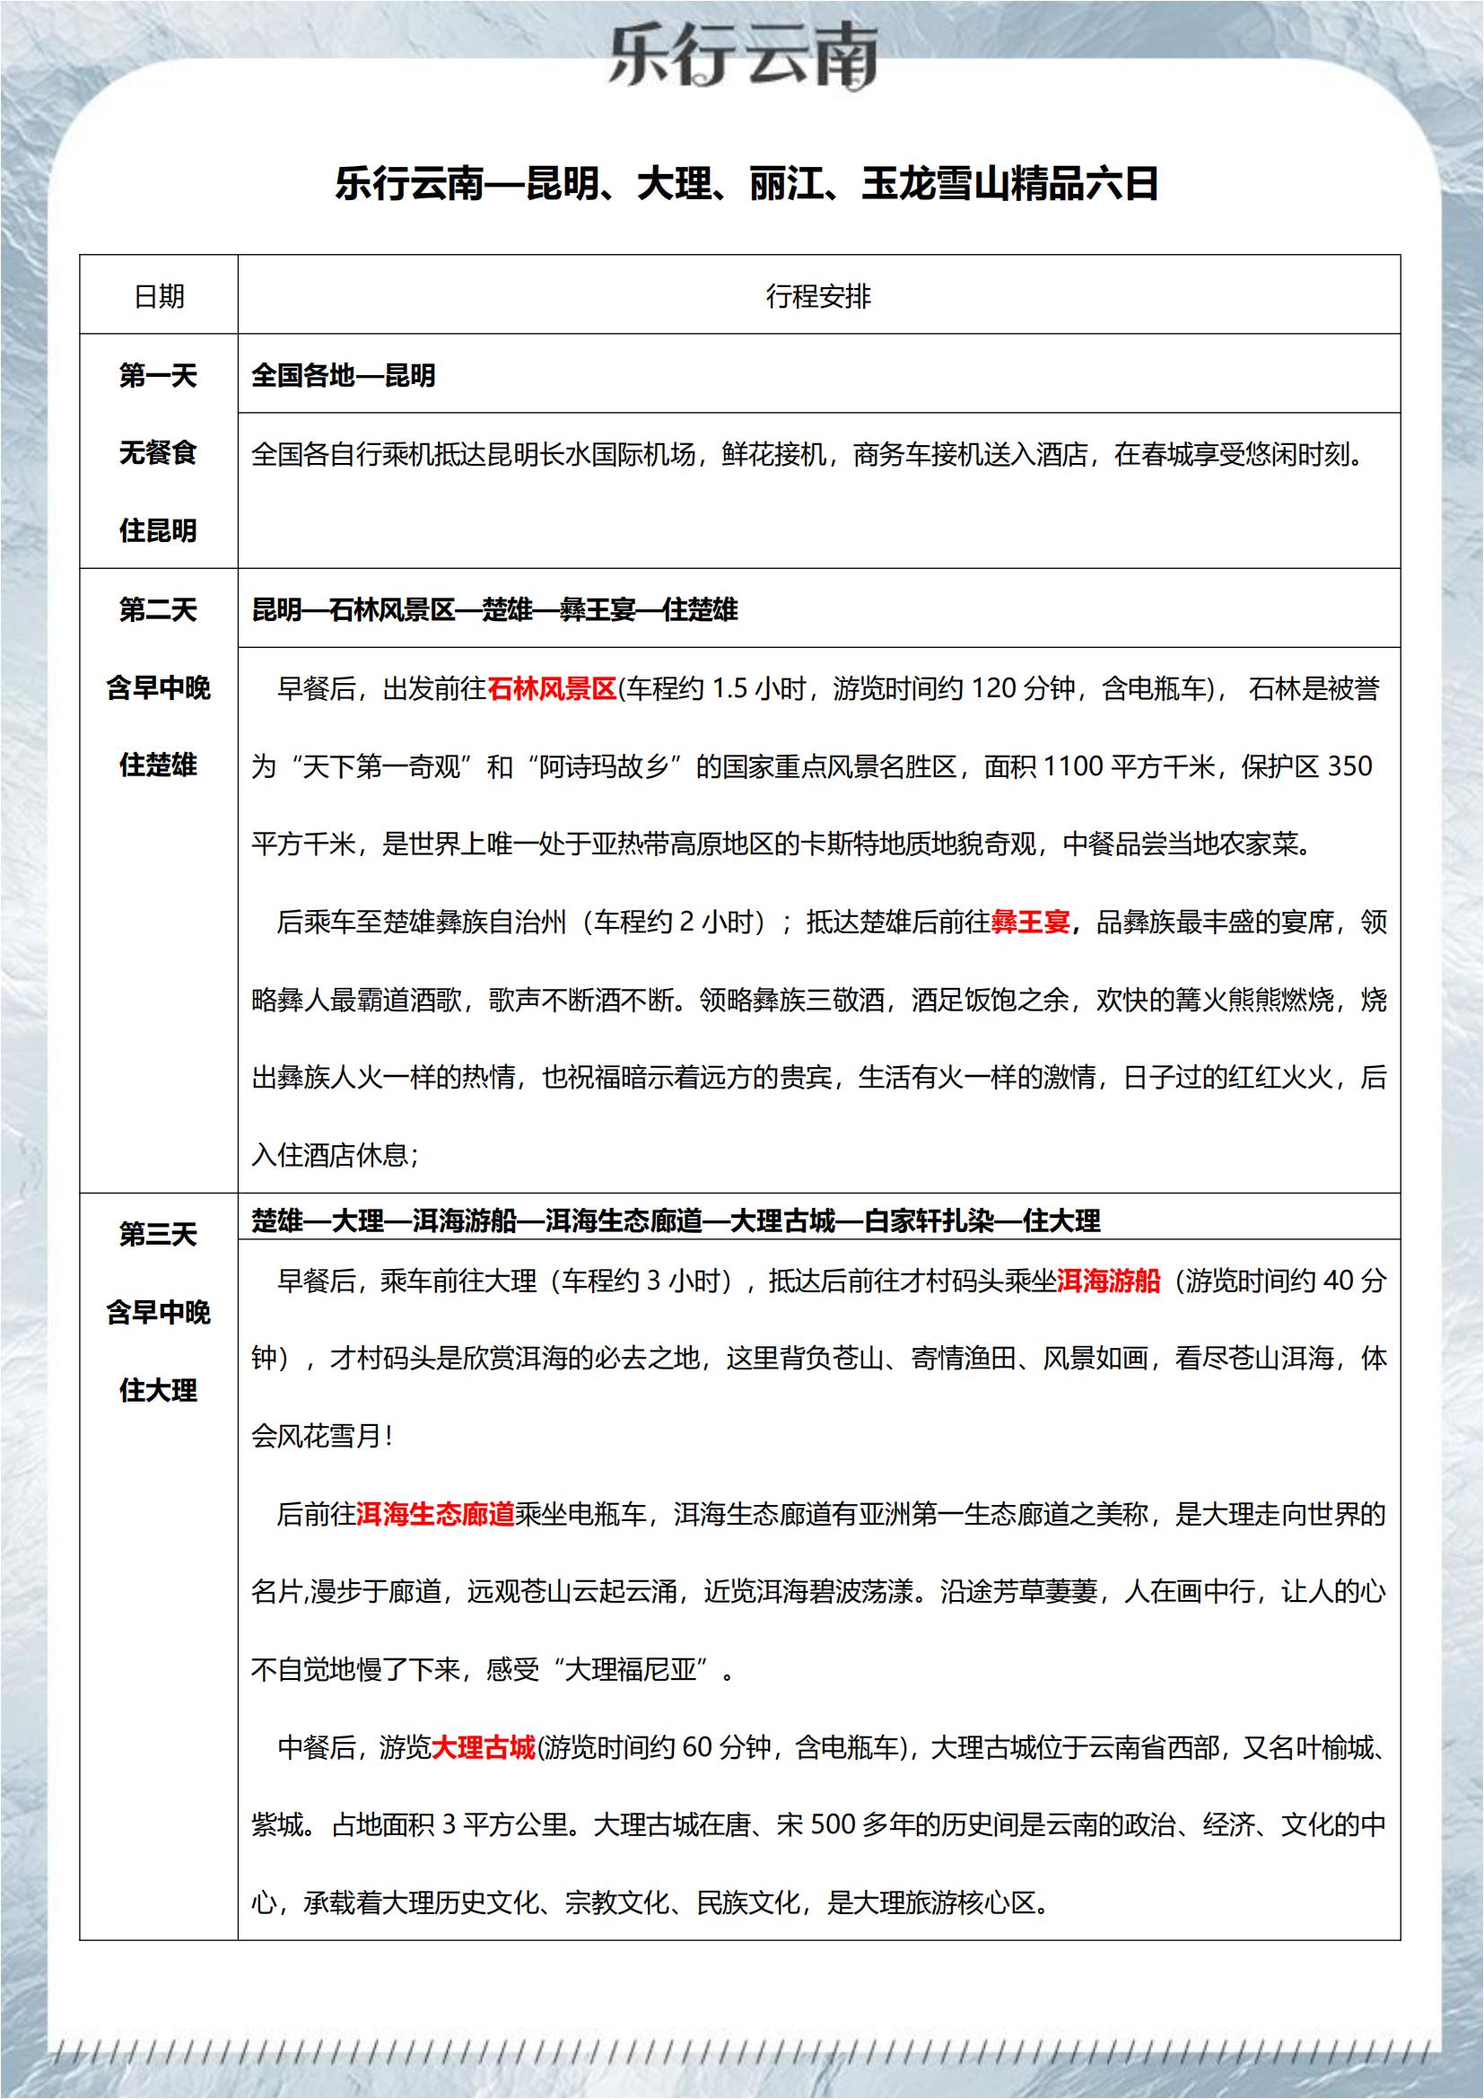This screenshot has height=2099, width=1484.
Task: Click the line starting '出彝族人火一样的热情'
Action: (820, 1077)
